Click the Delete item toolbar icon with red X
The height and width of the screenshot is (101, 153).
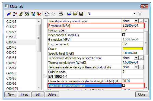point(39,14)
